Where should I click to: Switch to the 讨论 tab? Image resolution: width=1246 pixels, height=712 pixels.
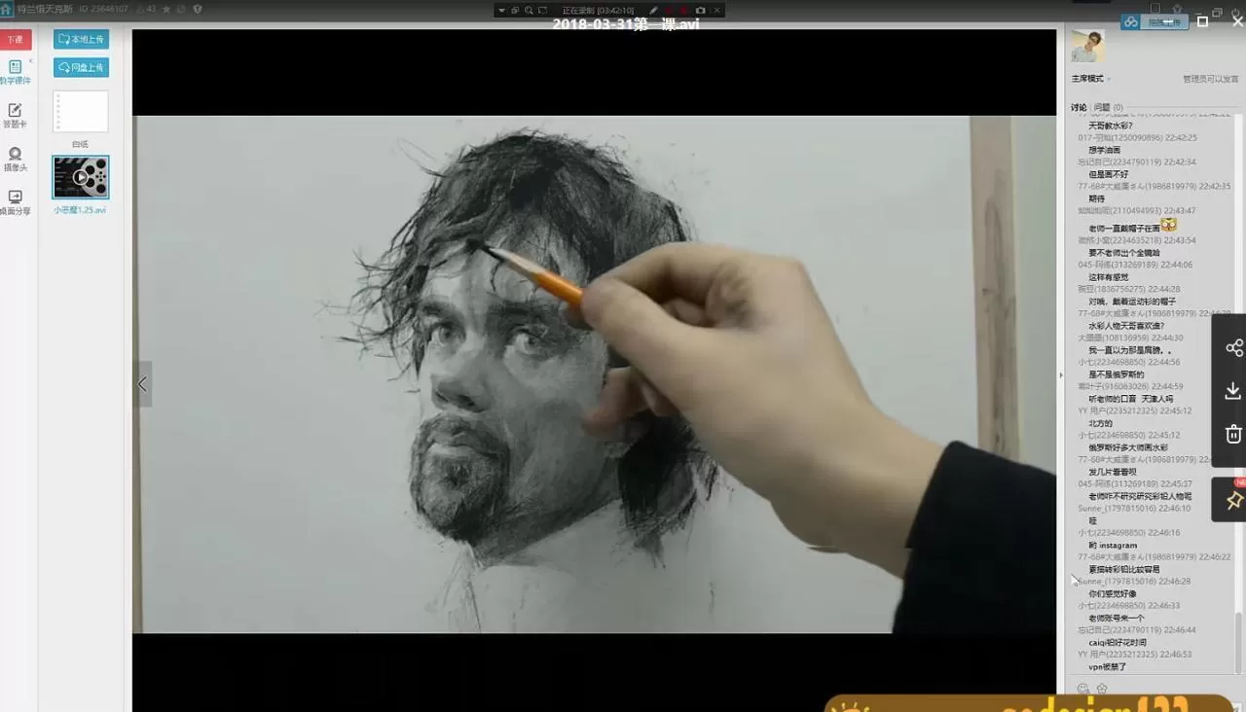pos(1079,107)
